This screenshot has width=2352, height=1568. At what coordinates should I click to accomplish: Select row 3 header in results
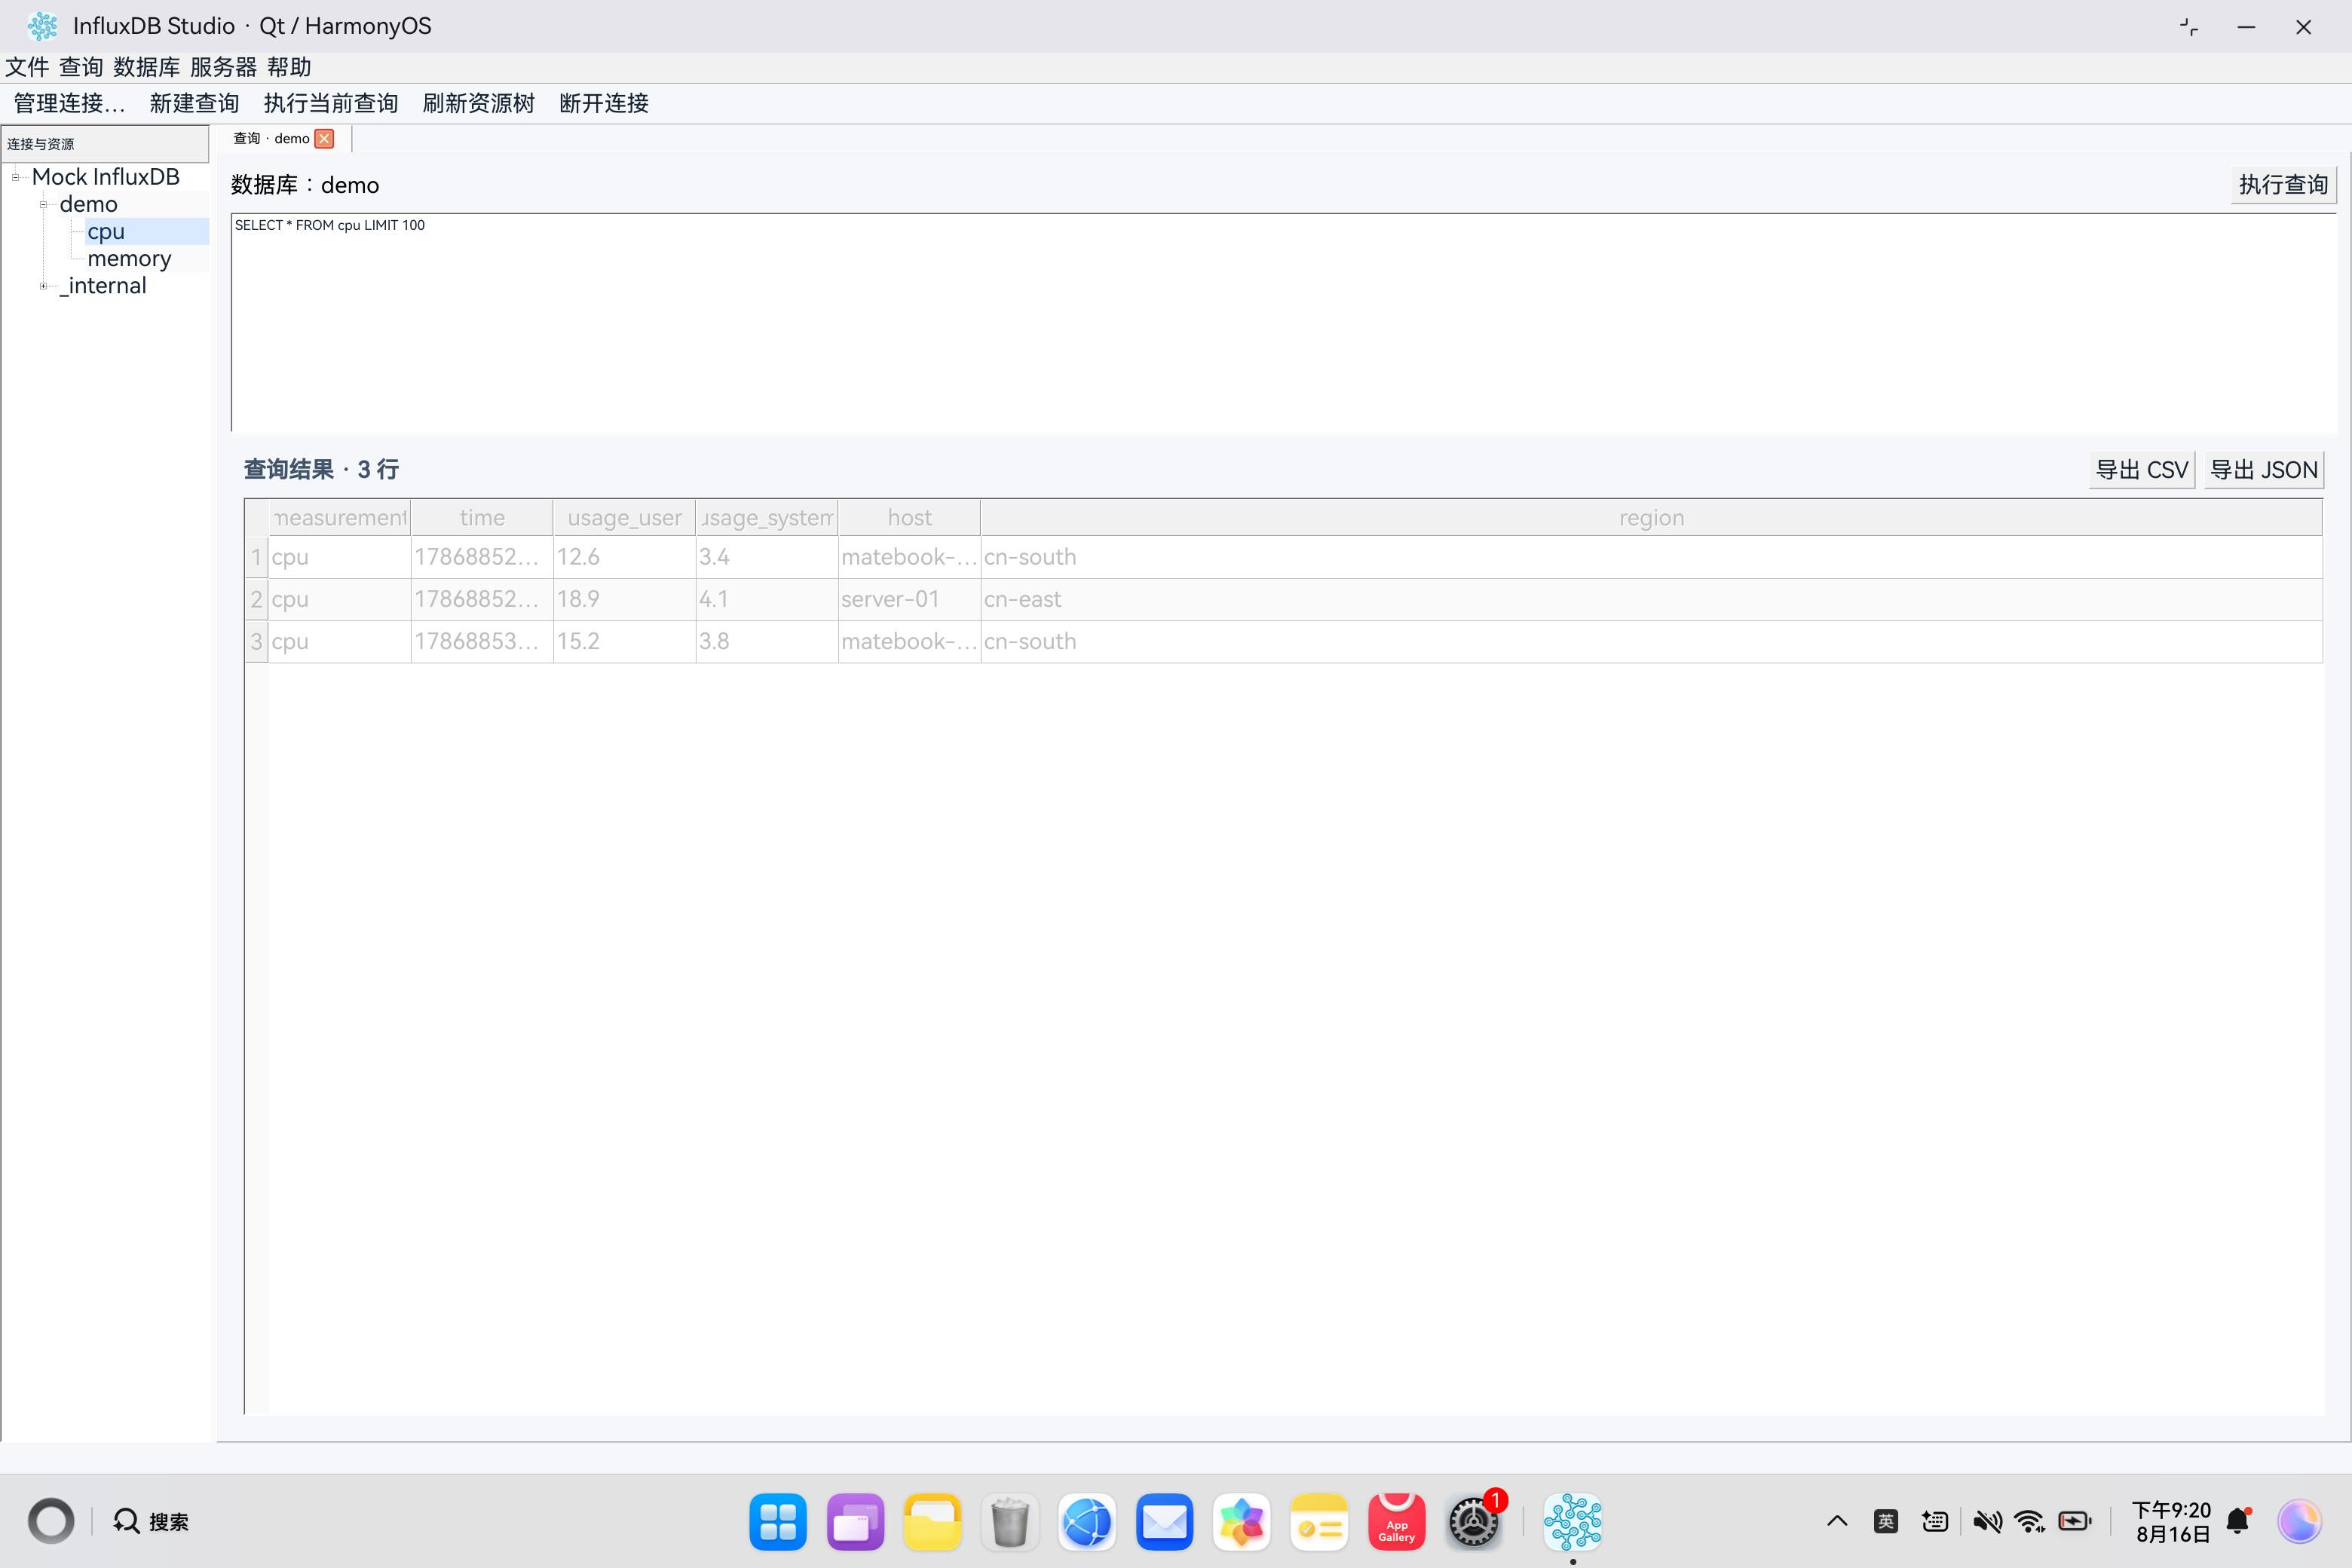[x=257, y=641]
